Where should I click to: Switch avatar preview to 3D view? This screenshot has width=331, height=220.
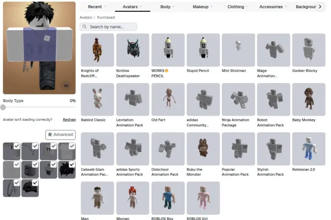(66, 86)
